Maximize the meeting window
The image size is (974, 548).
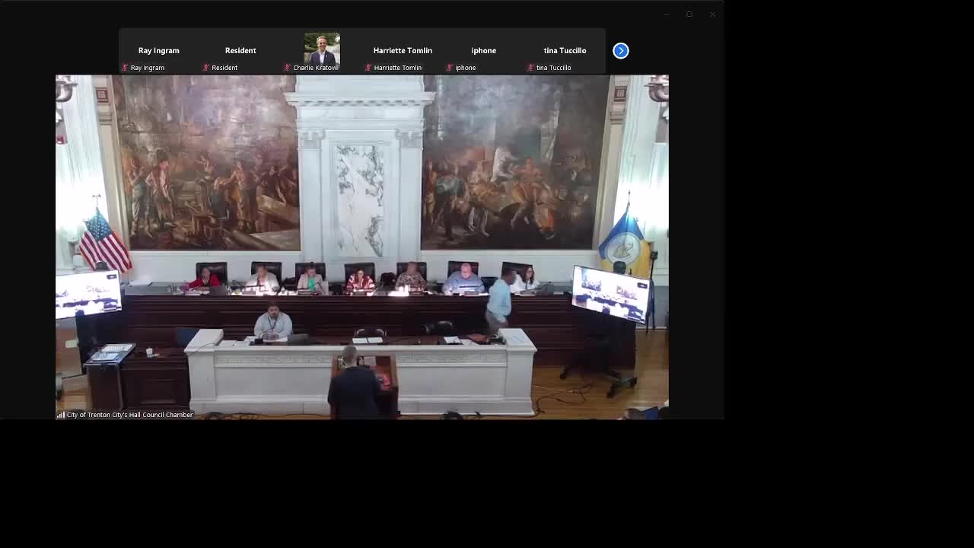(x=689, y=14)
